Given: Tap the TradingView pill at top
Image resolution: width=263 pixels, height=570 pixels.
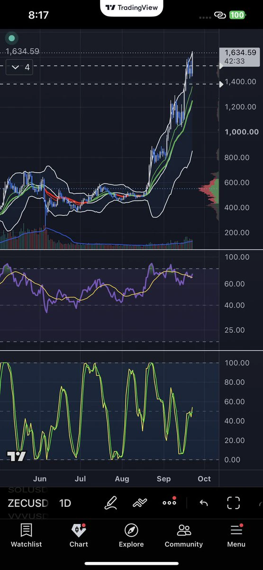Looking at the screenshot, I should coord(131,8).
